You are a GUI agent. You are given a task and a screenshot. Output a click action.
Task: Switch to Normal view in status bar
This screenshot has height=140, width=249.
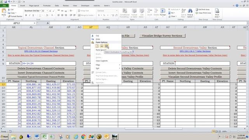213,131
